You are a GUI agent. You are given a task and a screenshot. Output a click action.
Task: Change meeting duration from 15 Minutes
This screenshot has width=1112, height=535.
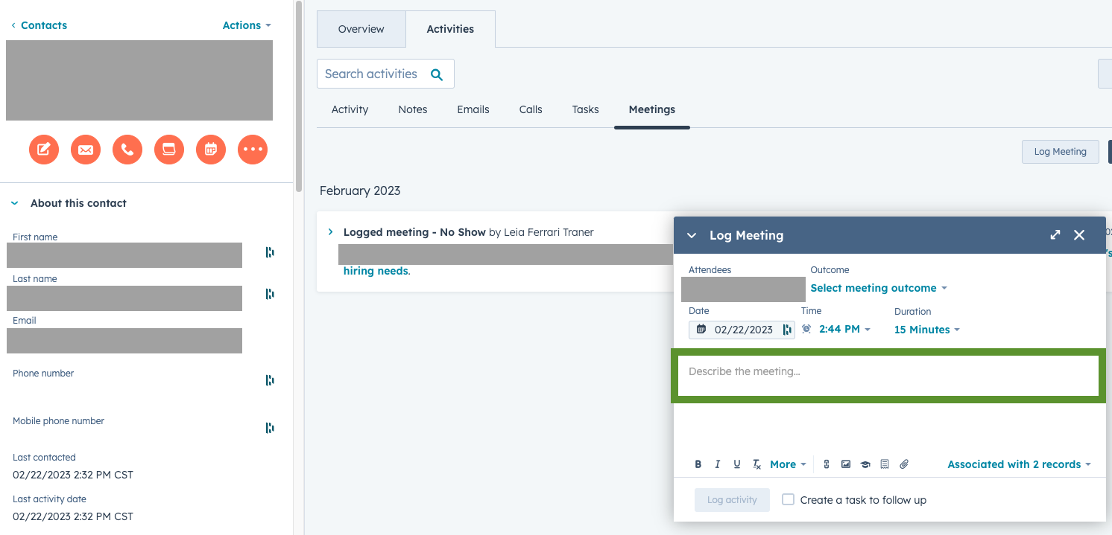(x=926, y=329)
